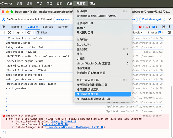Screen dimensions: 173x138
Task: Open the DevTools three-dot customize menu
Action: pos(169,27)
